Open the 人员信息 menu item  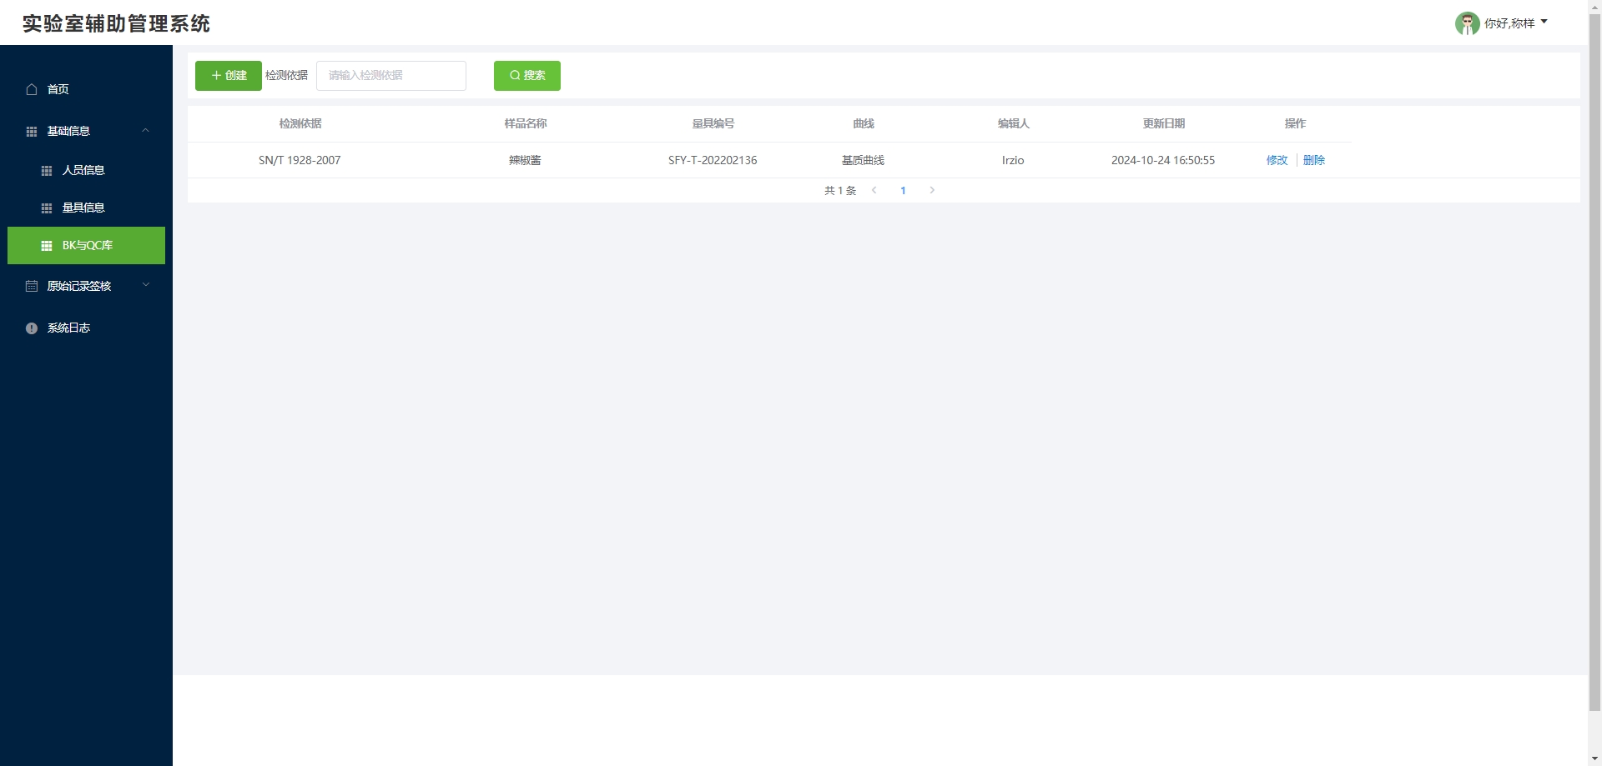coord(83,170)
